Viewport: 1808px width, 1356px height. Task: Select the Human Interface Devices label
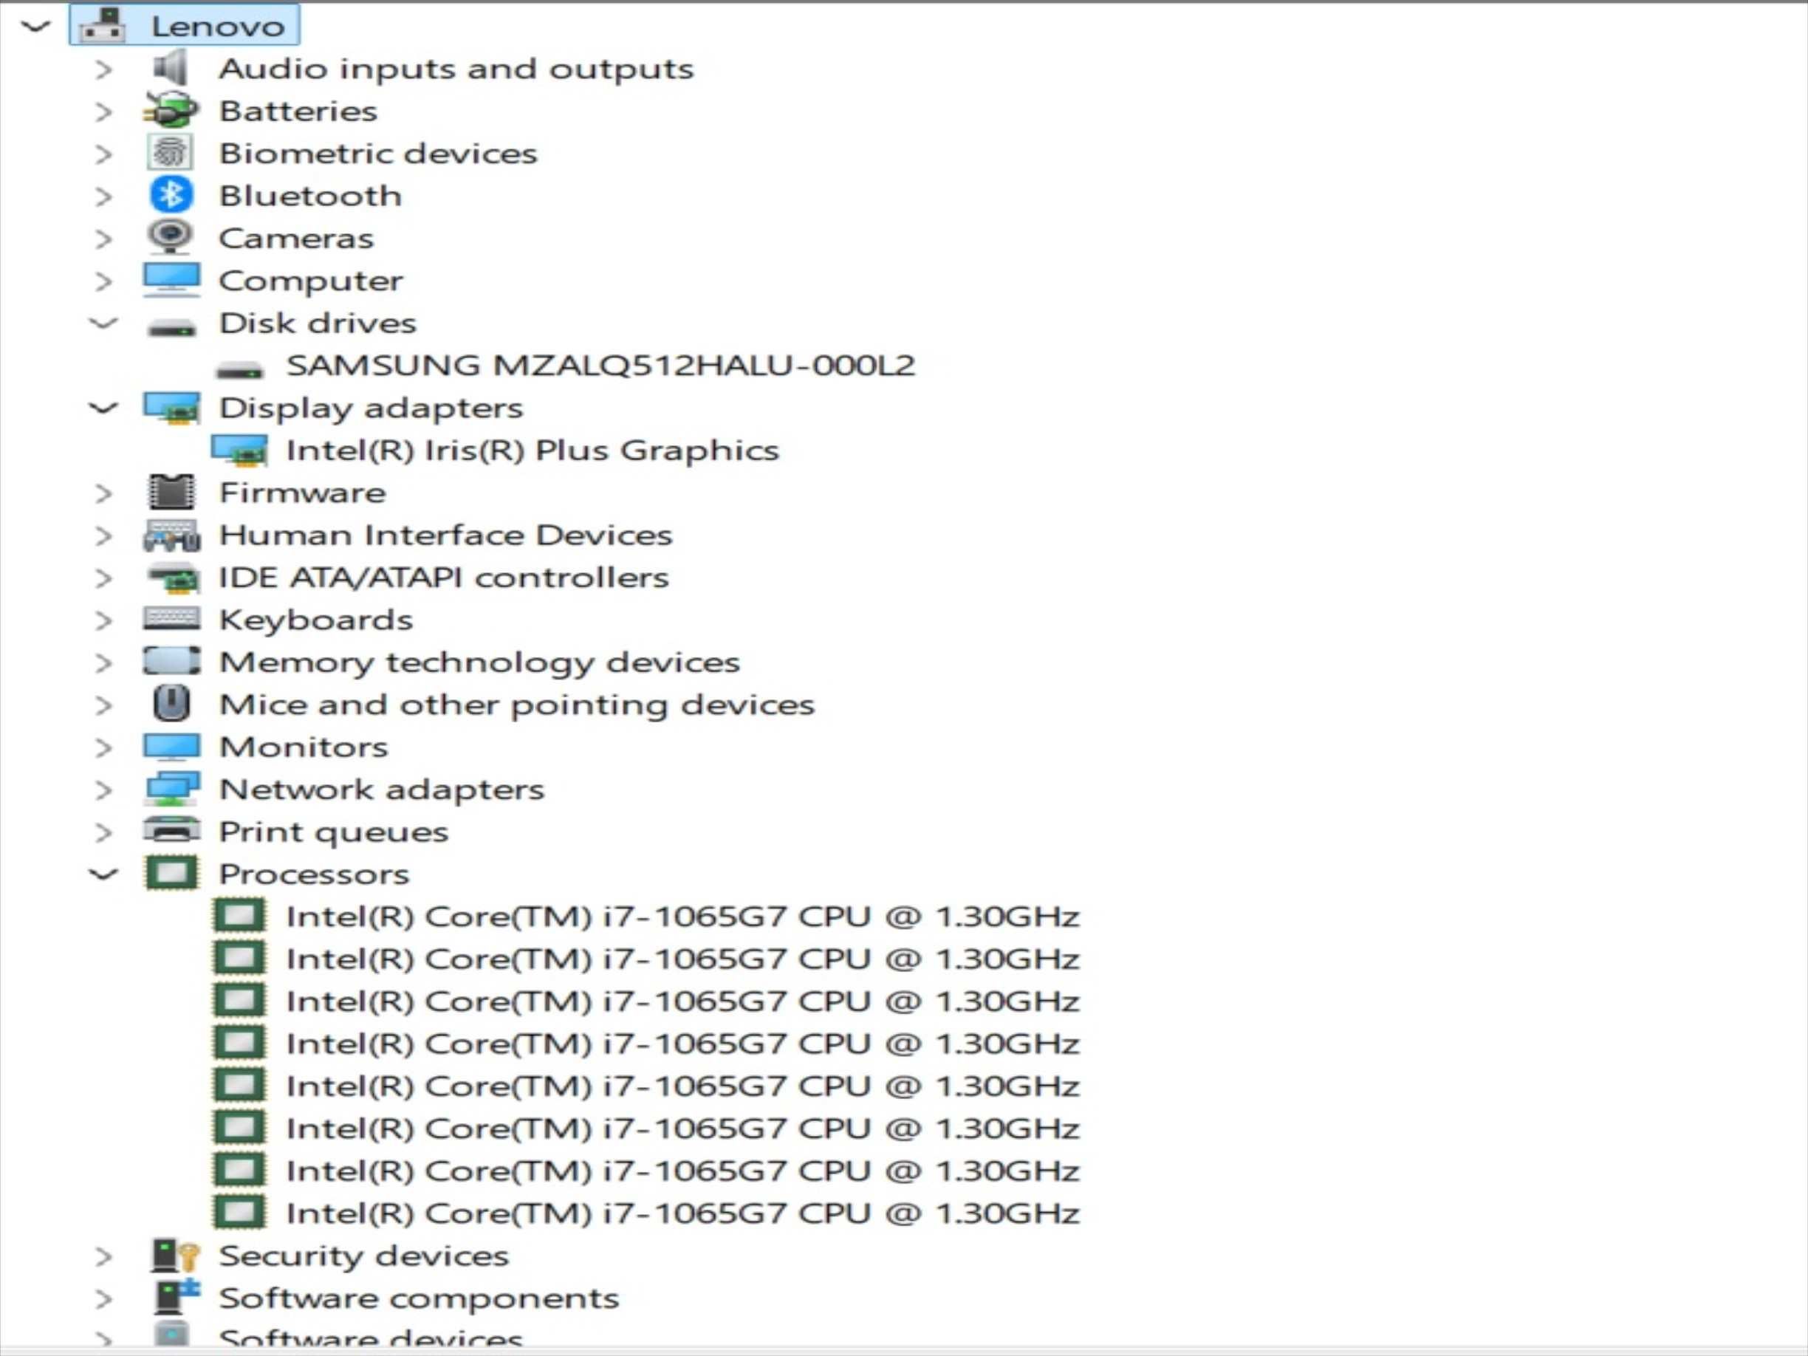click(445, 535)
